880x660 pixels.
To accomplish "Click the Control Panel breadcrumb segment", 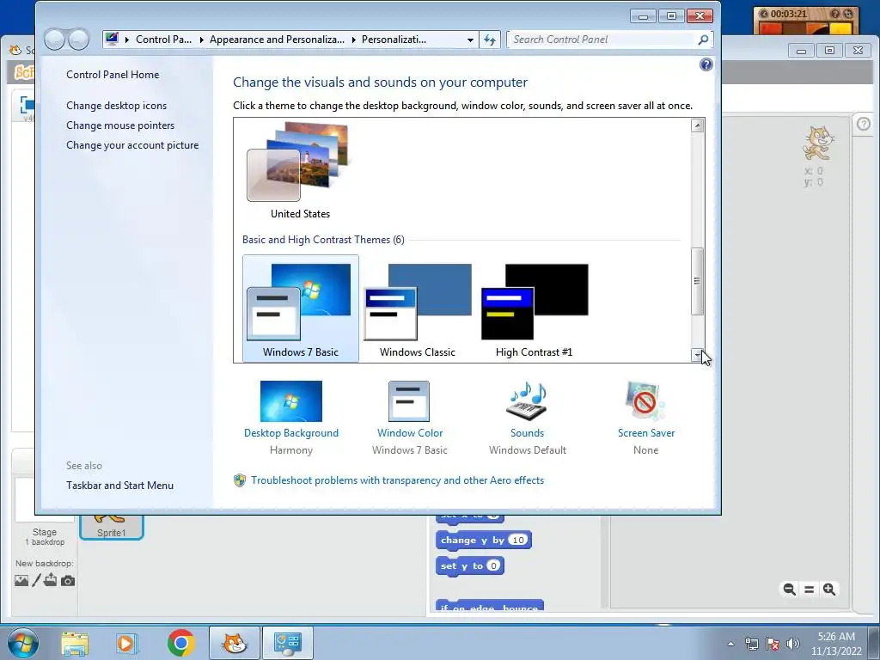I will tap(163, 40).
